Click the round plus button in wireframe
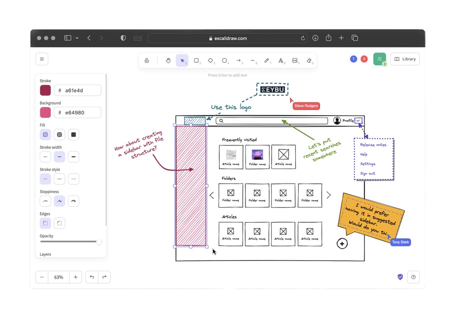 click(x=342, y=243)
